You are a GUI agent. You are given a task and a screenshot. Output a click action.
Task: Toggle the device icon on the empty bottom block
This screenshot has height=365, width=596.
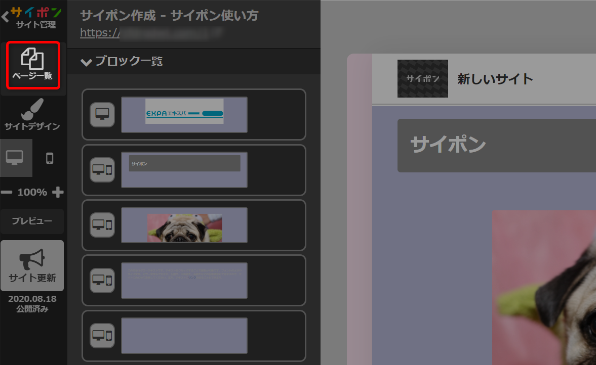[x=102, y=336]
